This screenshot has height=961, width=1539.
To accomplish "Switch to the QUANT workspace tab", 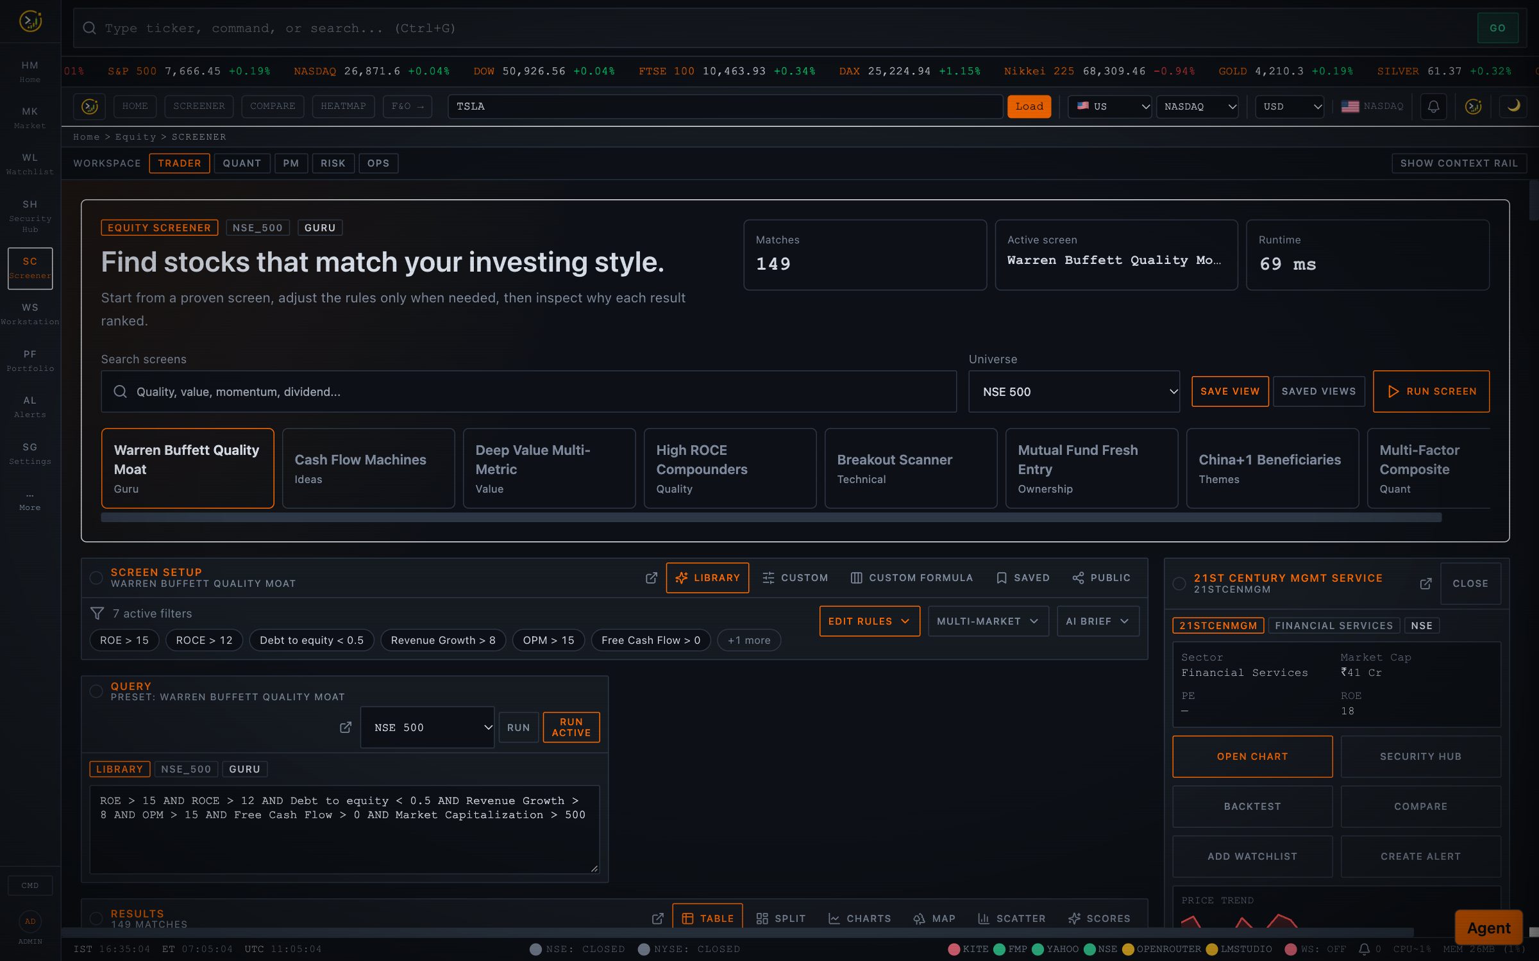I will click(242, 163).
